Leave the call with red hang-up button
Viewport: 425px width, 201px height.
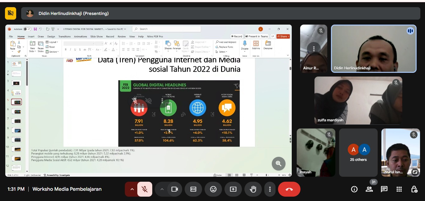(x=289, y=189)
